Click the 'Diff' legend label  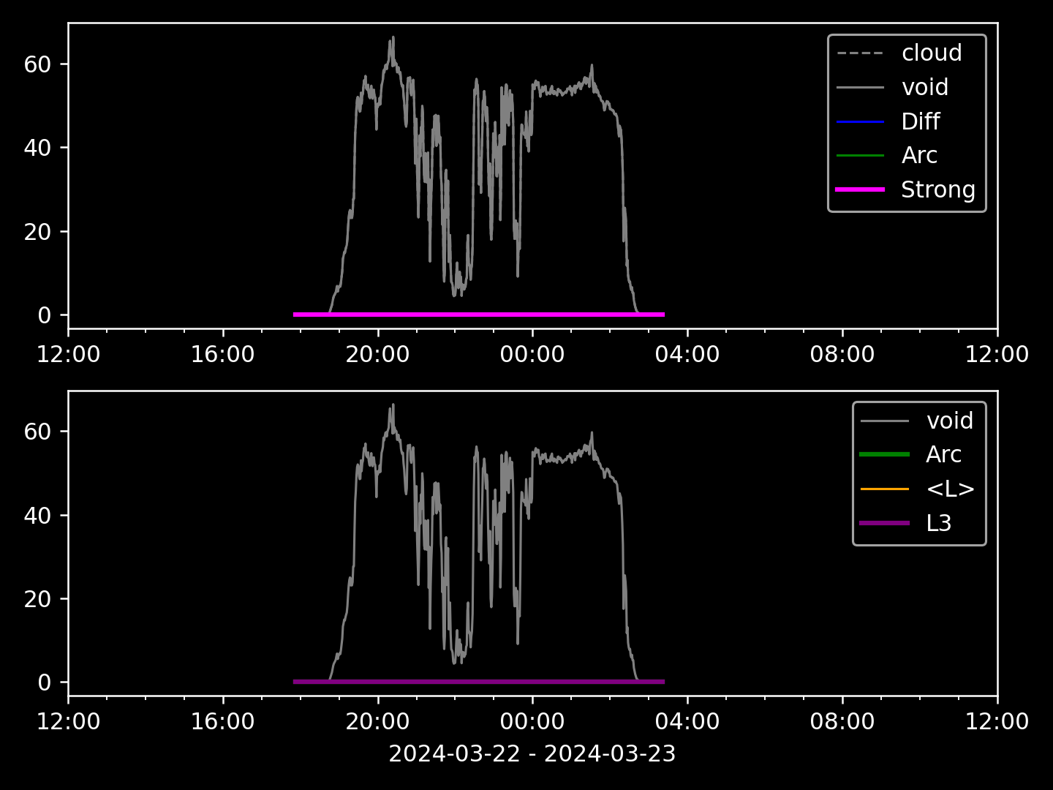click(921, 121)
